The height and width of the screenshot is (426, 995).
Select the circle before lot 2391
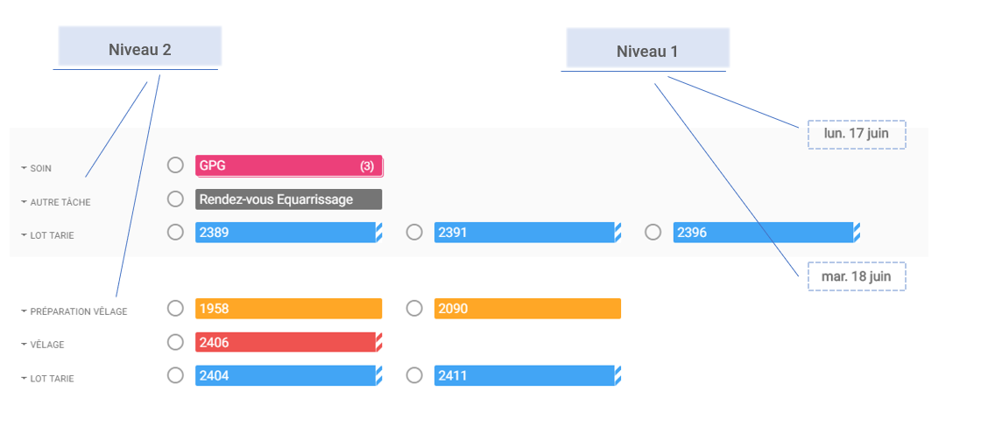pyautogui.click(x=414, y=232)
